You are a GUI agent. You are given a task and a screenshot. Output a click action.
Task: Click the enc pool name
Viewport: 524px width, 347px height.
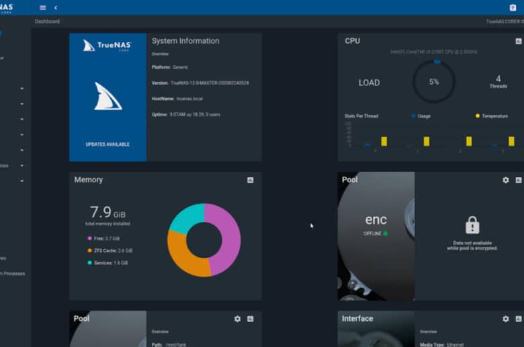(x=376, y=219)
